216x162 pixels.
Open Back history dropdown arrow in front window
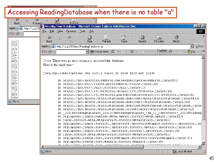pos(59,39)
